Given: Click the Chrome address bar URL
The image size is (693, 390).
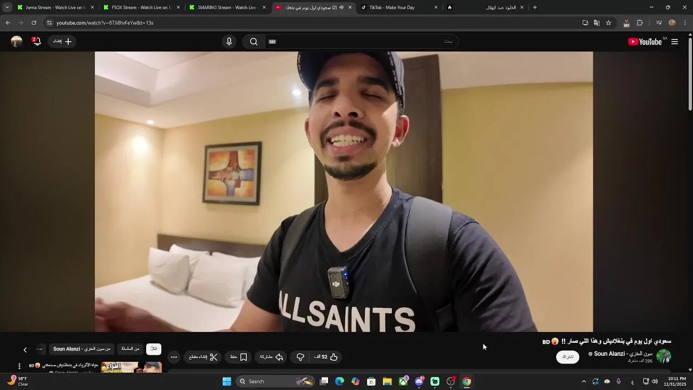Looking at the screenshot, I should coord(105,23).
